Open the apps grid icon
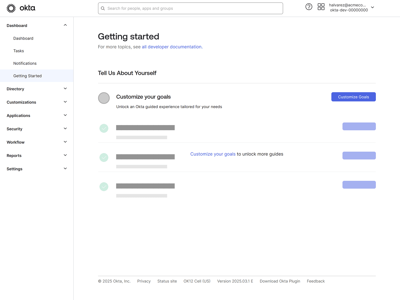The image size is (400, 300). point(321,7)
